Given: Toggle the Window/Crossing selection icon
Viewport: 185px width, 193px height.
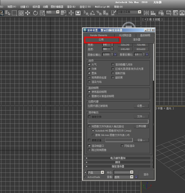Looking at the screenshot, I should (21, 13).
